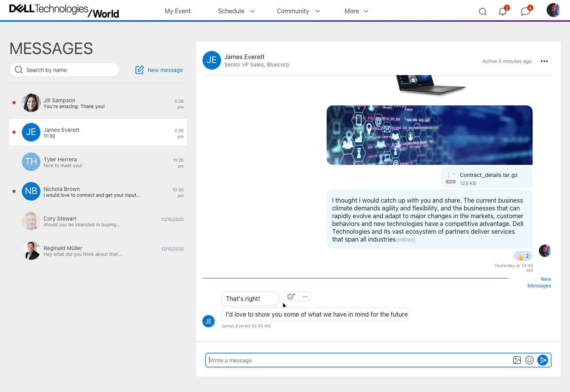Image resolution: width=570 pixels, height=392 pixels.
Task: Click Senior VP Sales, Bluecorp subtitle
Action: click(x=257, y=65)
